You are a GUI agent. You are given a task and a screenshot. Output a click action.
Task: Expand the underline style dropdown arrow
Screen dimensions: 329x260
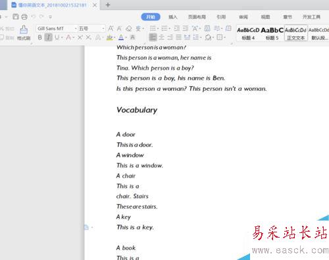tap(62, 38)
